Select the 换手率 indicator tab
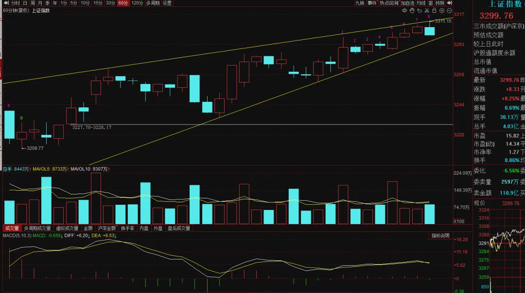The width and height of the screenshot is (525, 293). tap(127, 228)
